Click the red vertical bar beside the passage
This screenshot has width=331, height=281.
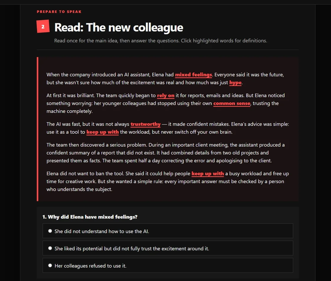click(x=38, y=129)
